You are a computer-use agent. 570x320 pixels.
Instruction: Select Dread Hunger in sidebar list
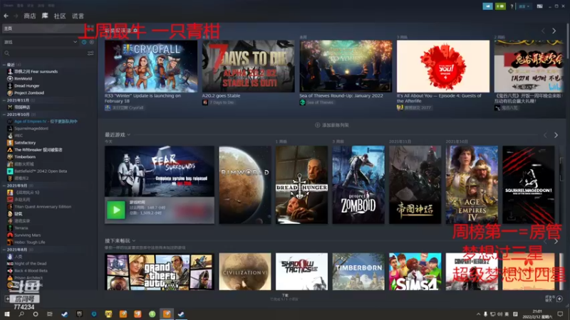pyautogui.click(x=26, y=85)
